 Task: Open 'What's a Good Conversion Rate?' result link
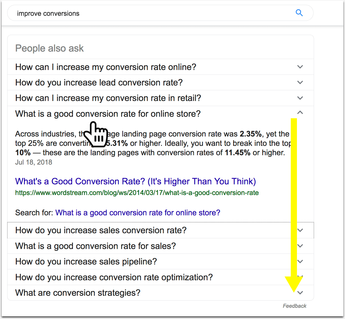pos(135,181)
